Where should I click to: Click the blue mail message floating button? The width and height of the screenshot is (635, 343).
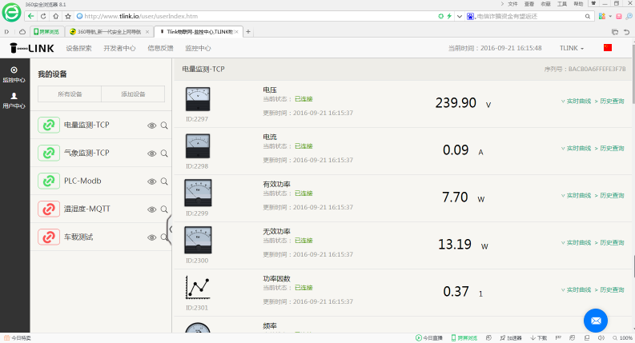tap(595, 320)
